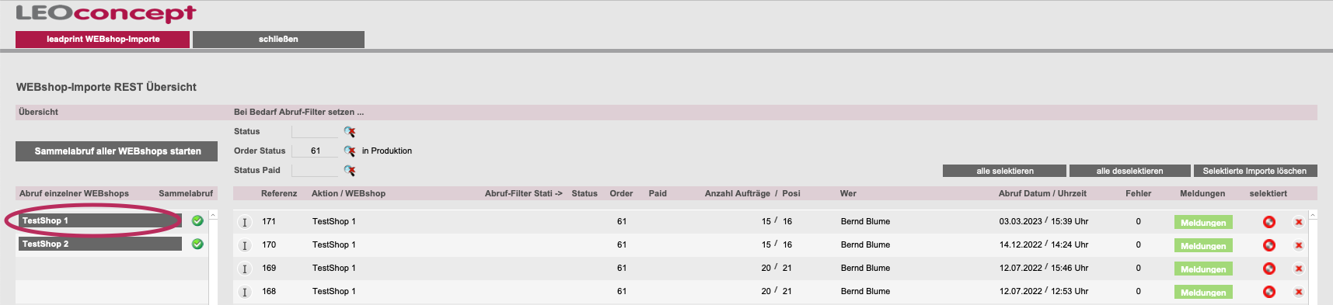Clear the Status filter icon
The image size is (1333, 305).
[350, 132]
